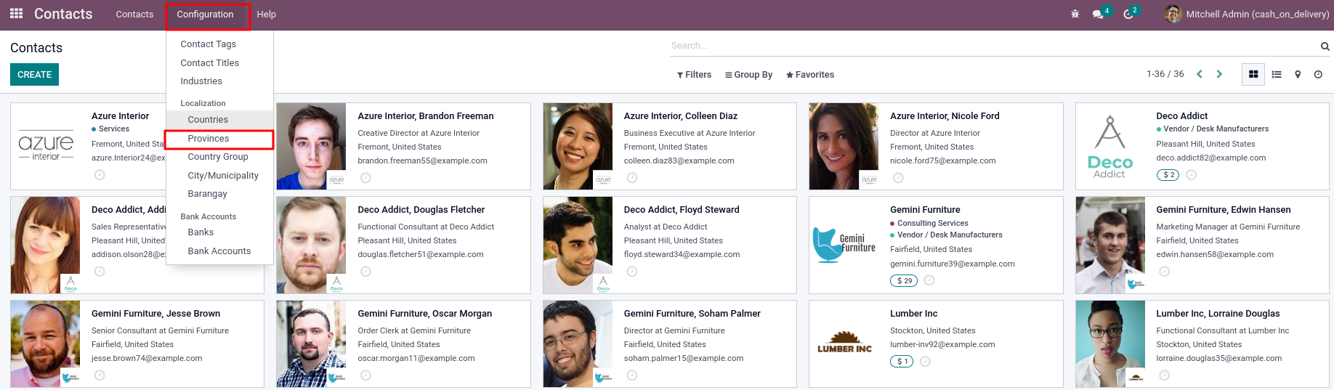Click the Azure Interior company name
The height and width of the screenshot is (390, 1334).
pos(120,116)
